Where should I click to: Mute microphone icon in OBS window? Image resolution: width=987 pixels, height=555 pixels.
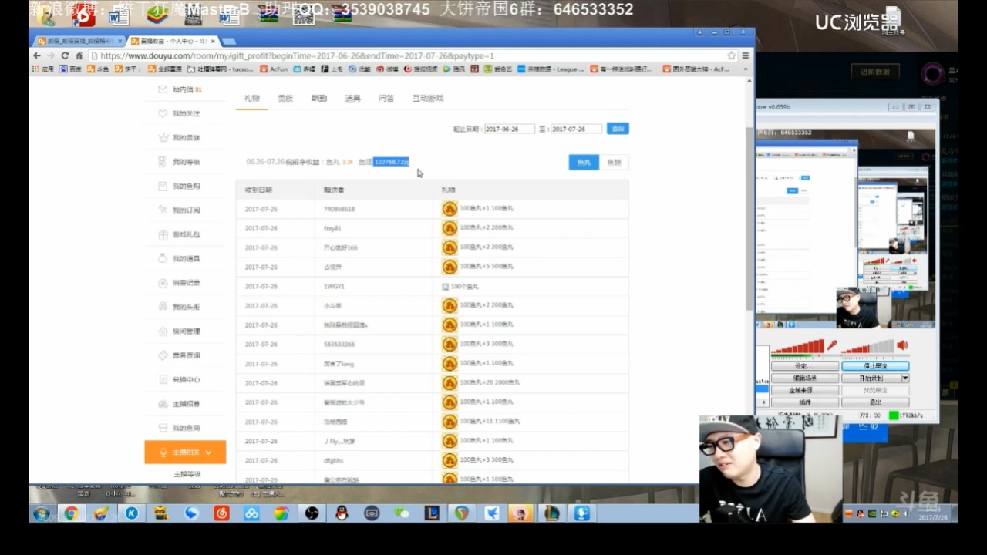pos(832,345)
